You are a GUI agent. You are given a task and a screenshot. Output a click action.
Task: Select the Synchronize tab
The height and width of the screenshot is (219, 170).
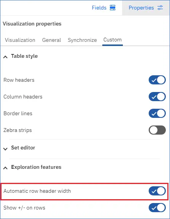pos(82,40)
